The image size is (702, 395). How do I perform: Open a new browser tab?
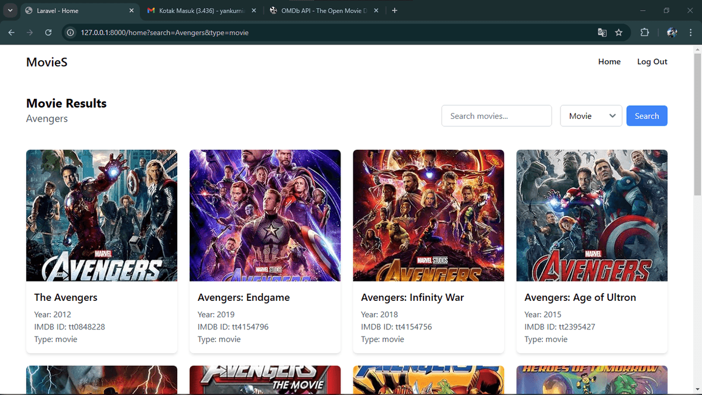click(394, 11)
